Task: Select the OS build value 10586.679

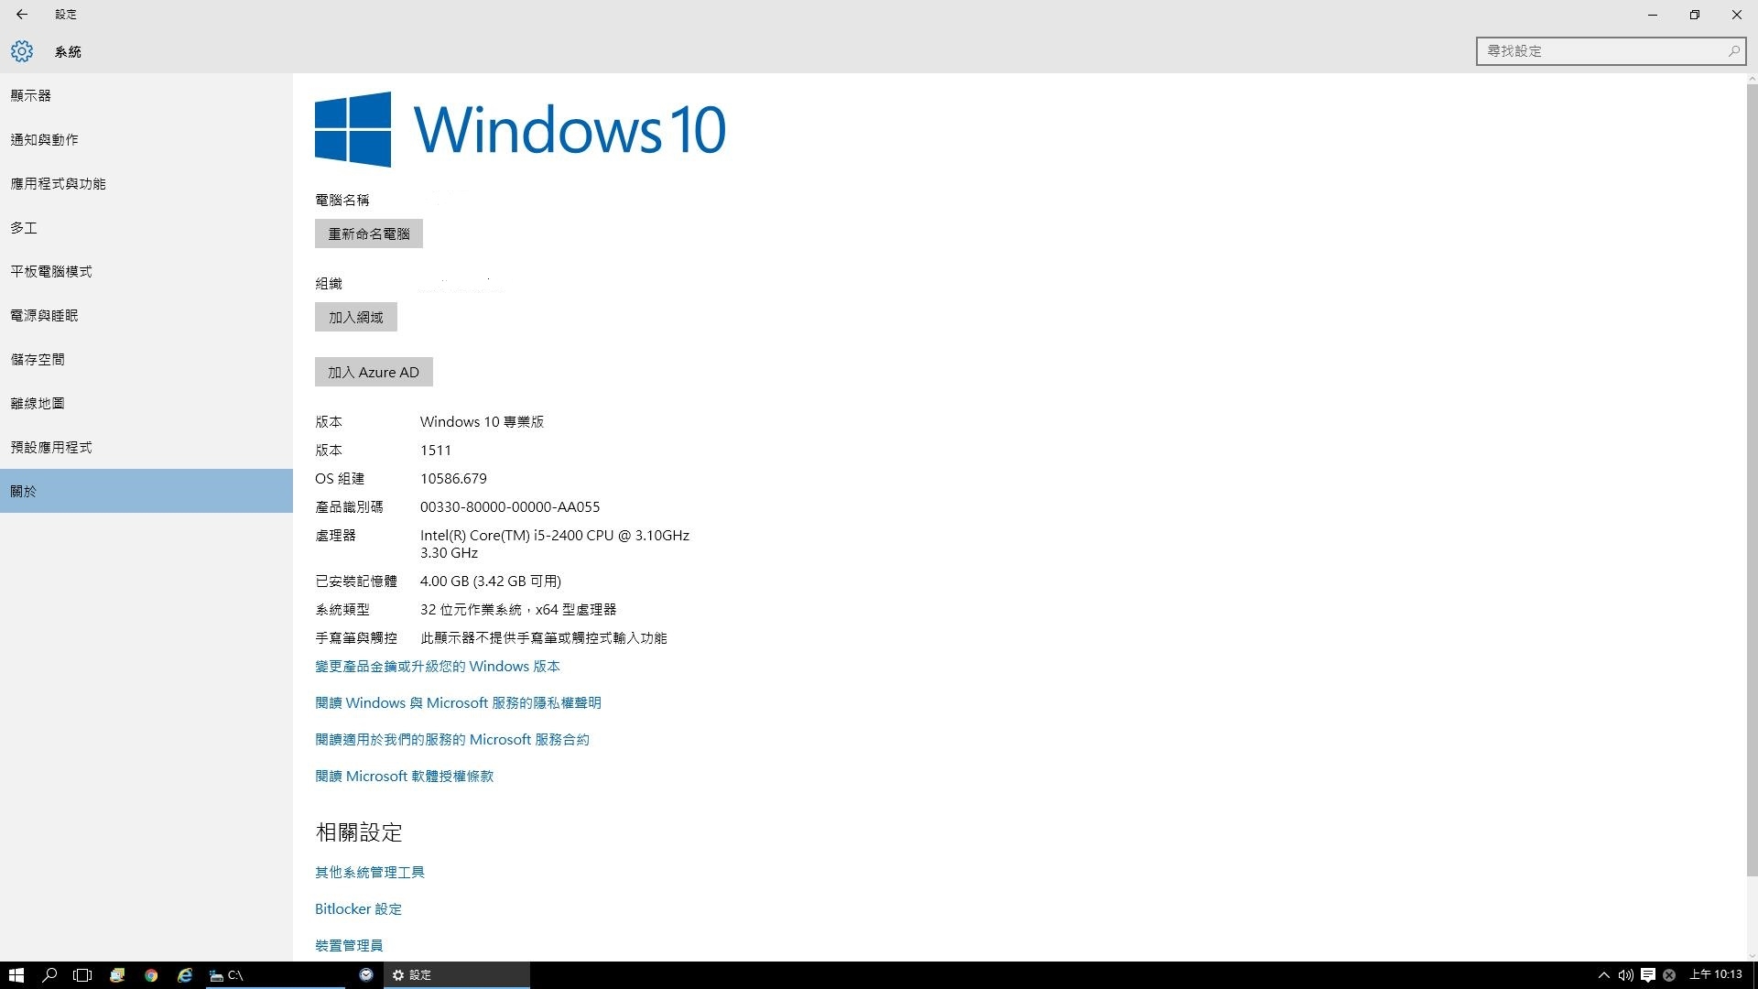Action: click(453, 478)
